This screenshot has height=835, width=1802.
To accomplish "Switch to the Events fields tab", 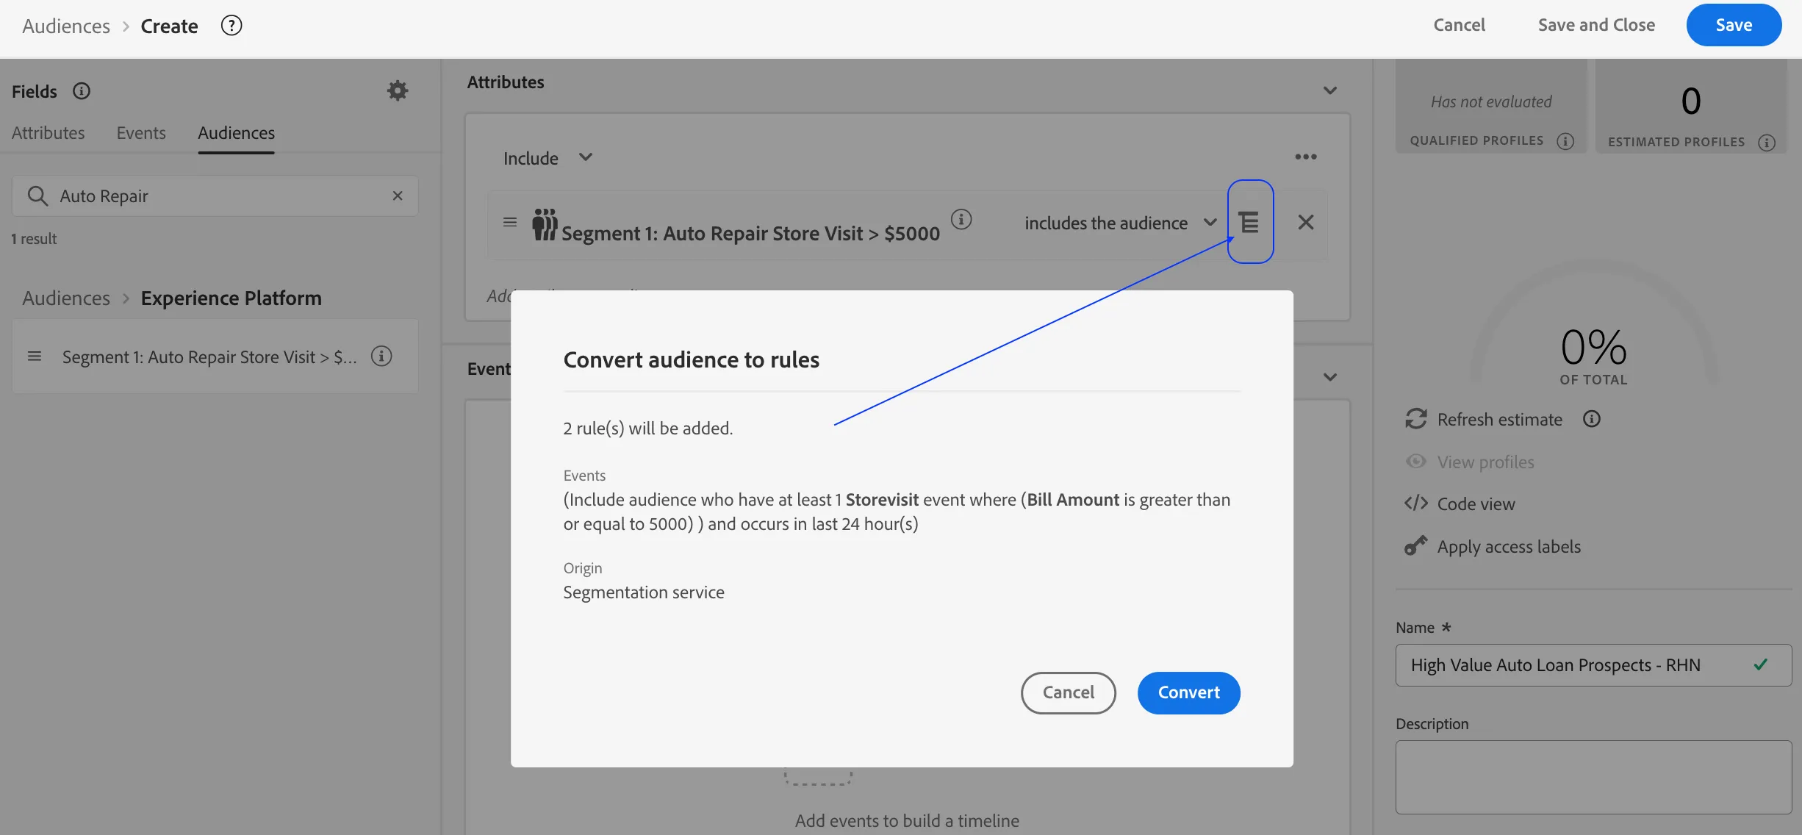I will click(141, 133).
